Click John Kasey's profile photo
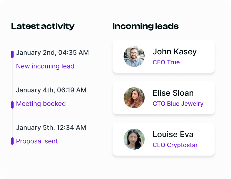This screenshot has width=231, height=179. (x=134, y=56)
